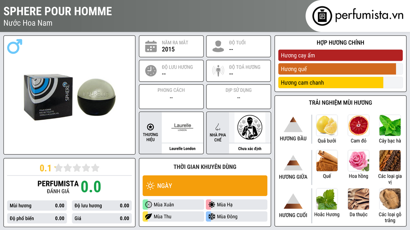Select the Hoa hồng rose image
410x230 pixels.
point(358,161)
